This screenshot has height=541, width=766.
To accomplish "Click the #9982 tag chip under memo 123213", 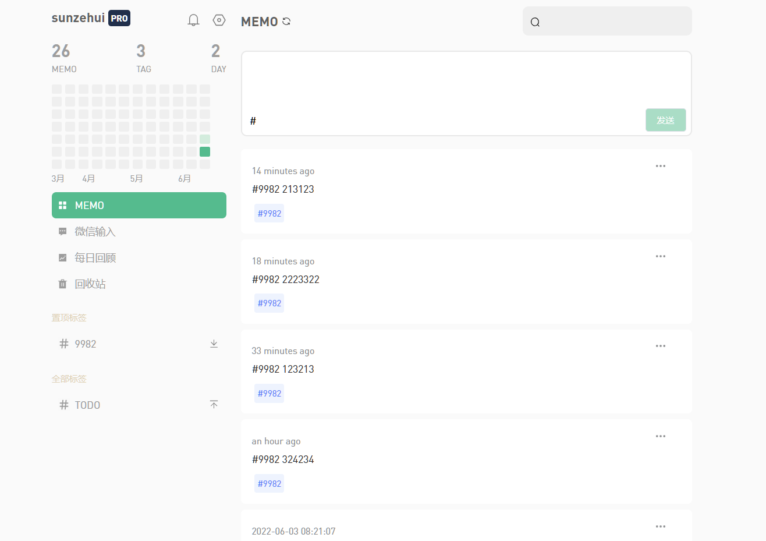I will click(x=269, y=394).
